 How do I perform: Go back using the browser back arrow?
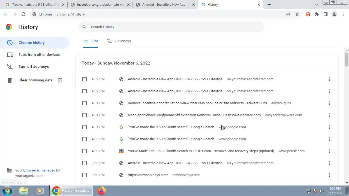click(6, 14)
